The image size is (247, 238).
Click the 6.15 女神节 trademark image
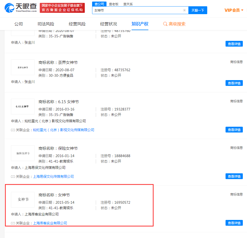point(23,106)
